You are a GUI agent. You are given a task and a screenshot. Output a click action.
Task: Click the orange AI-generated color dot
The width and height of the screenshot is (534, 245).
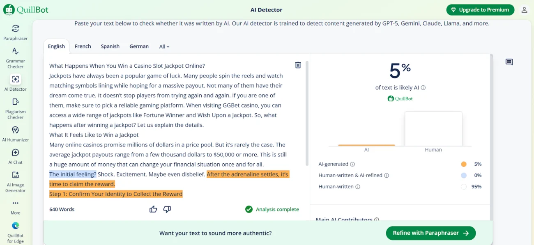464,164
